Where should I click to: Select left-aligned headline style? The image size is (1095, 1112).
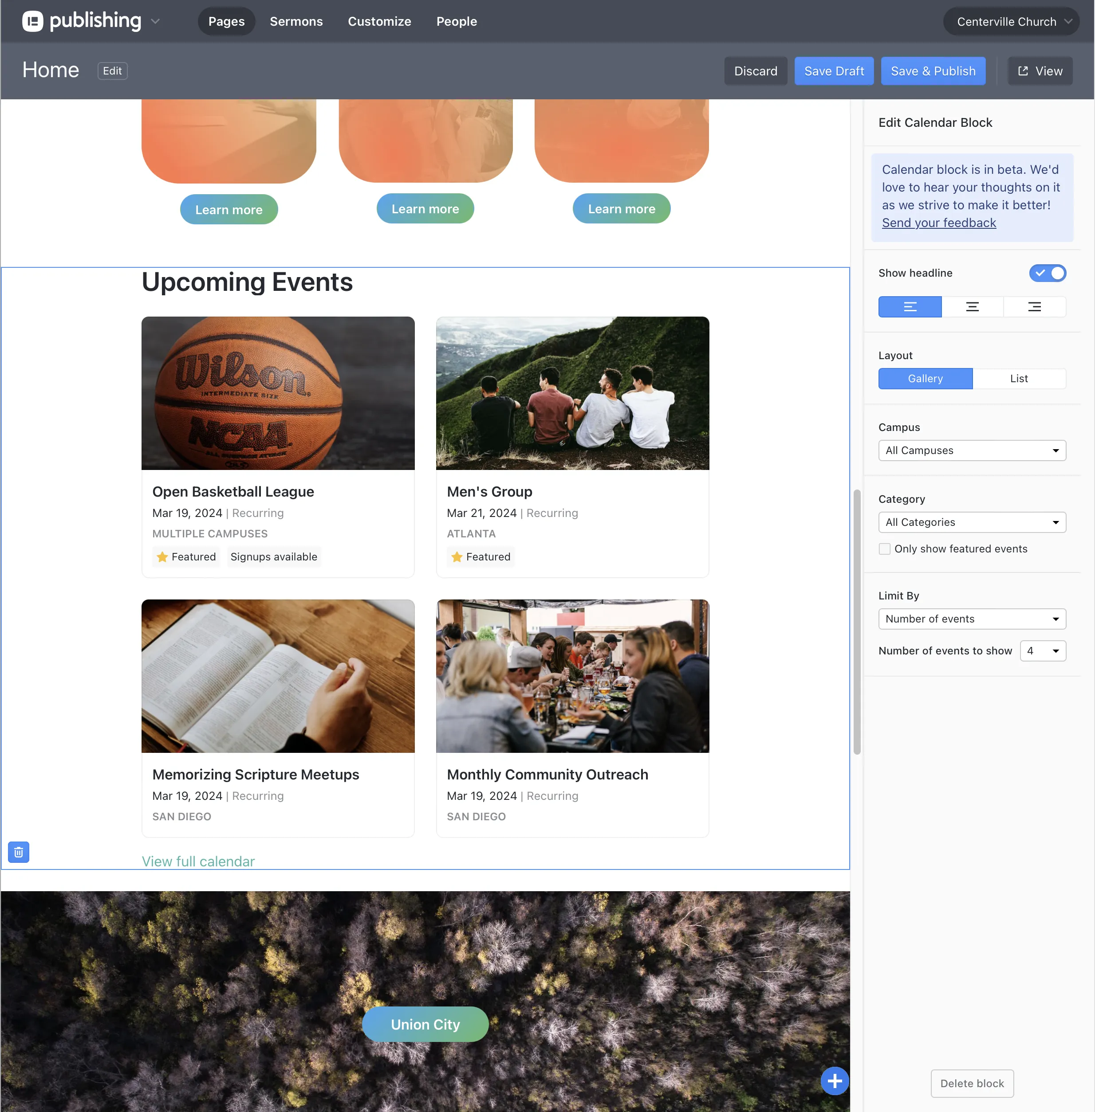click(910, 306)
